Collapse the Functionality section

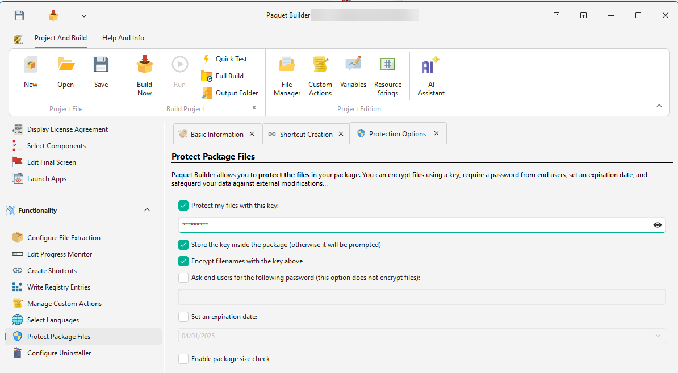[x=147, y=209]
